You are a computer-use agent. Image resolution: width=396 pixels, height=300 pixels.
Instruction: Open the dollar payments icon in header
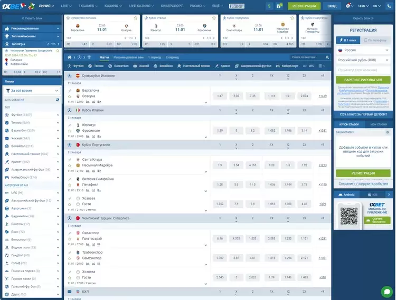click(x=269, y=6)
